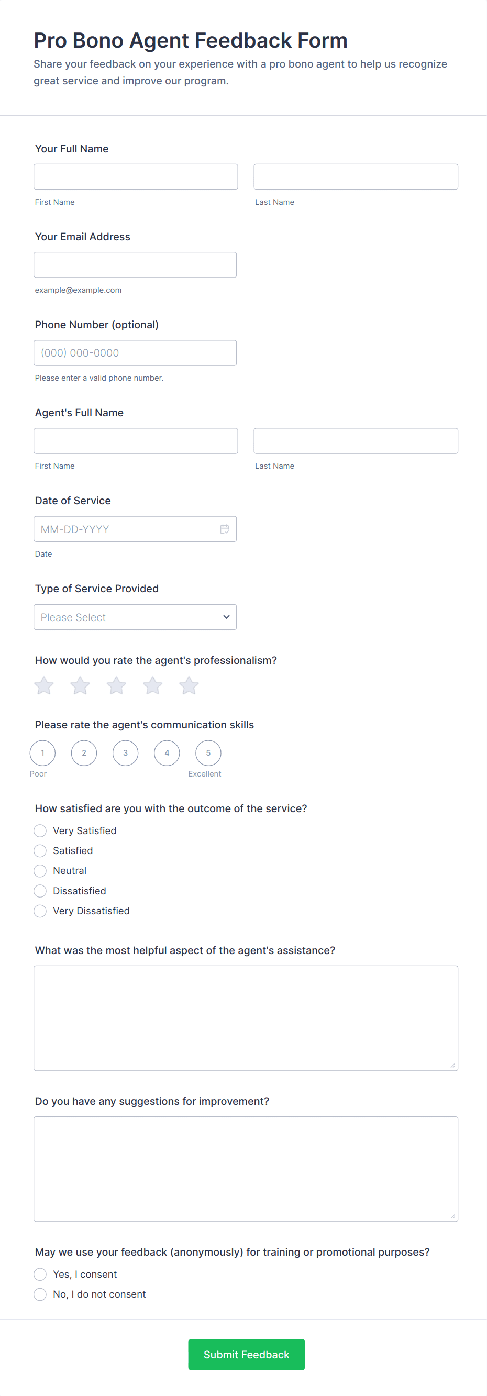The image size is (487, 1396).
Task: Click the first professionalism rating star
Action: 44,685
